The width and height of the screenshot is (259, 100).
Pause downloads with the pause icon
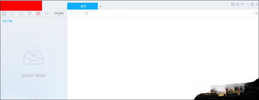click(x=21, y=13)
